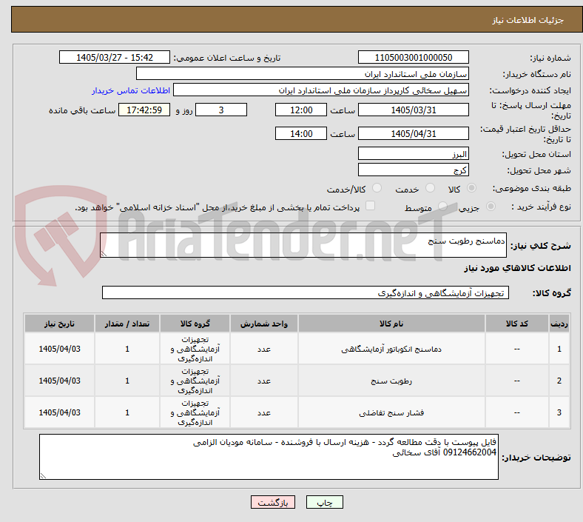Open the اطلاعات تماس خریدار link
This screenshot has height=522, width=583.
[131, 90]
